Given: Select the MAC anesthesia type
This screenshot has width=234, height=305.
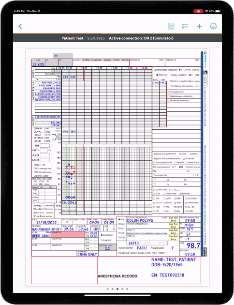Looking at the screenshot, I should [x=119, y=224].
